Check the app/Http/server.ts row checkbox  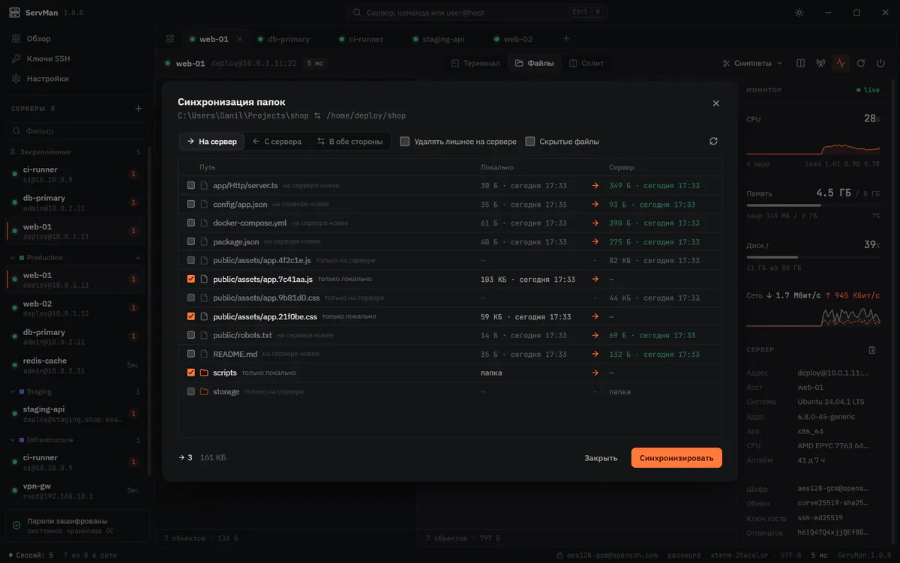[191, 185]
